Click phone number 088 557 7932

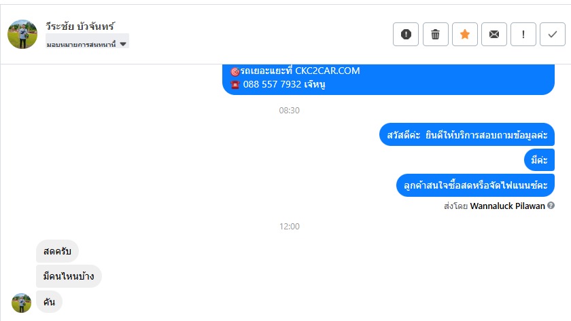click(272, 84)
